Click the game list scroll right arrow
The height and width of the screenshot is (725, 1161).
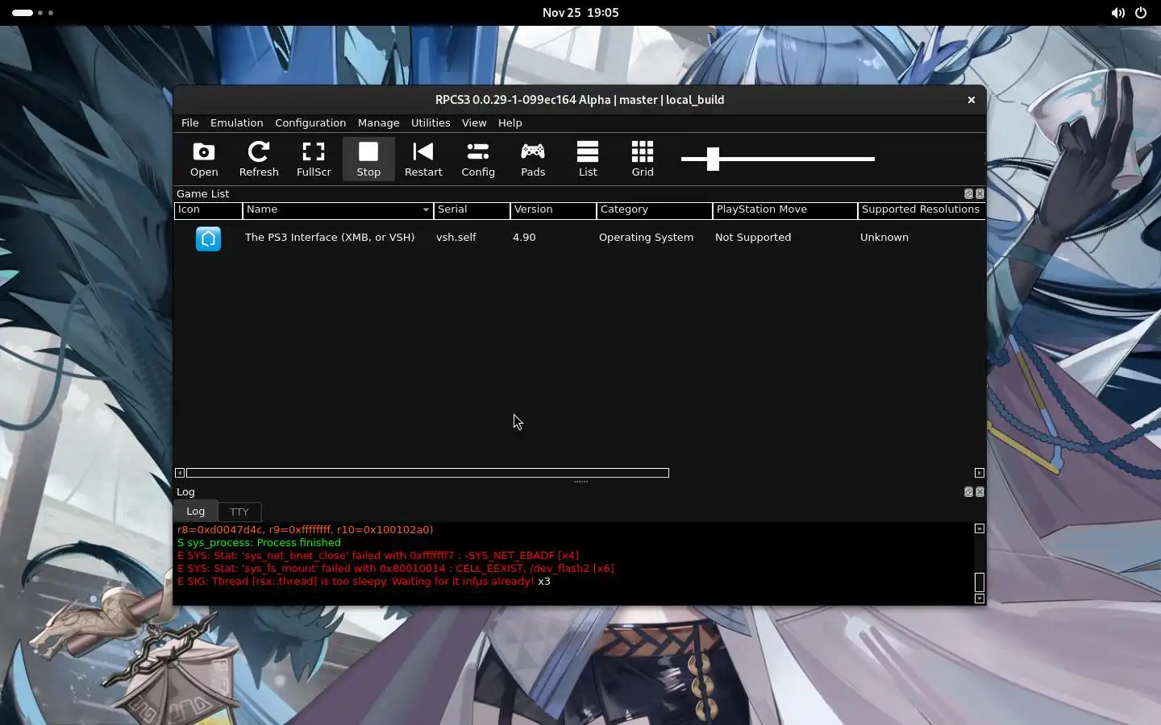point(980,473)
